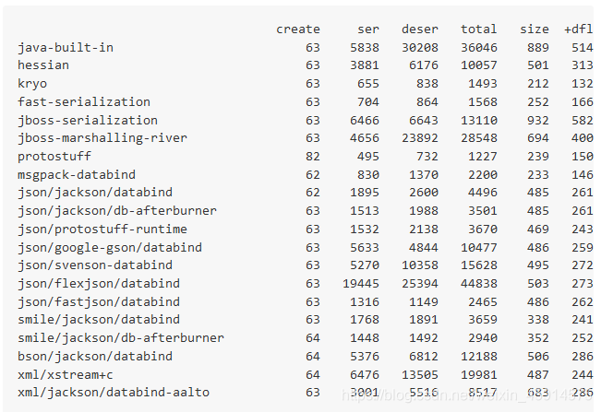Screen dimensions: 601x412
Task: Click size value 338 for smile/jackson/databind
Action: (x=537, y=320)
